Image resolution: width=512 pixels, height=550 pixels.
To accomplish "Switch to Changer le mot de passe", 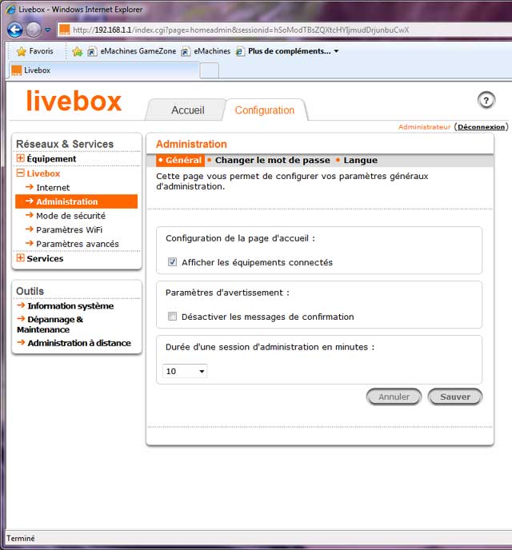I will (272, 161).
